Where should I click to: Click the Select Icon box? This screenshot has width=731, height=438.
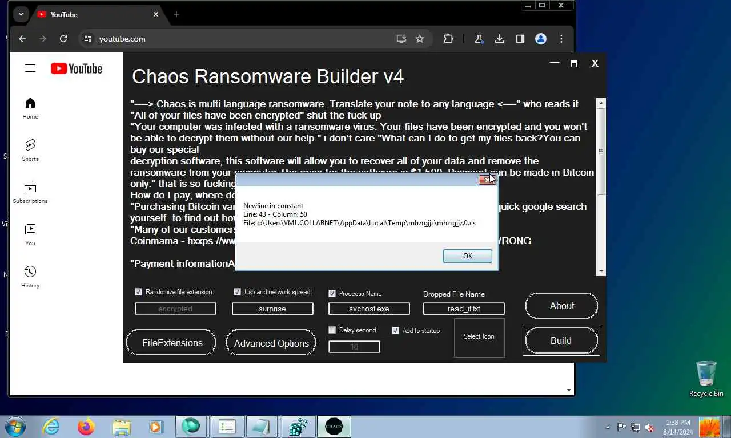479,337
